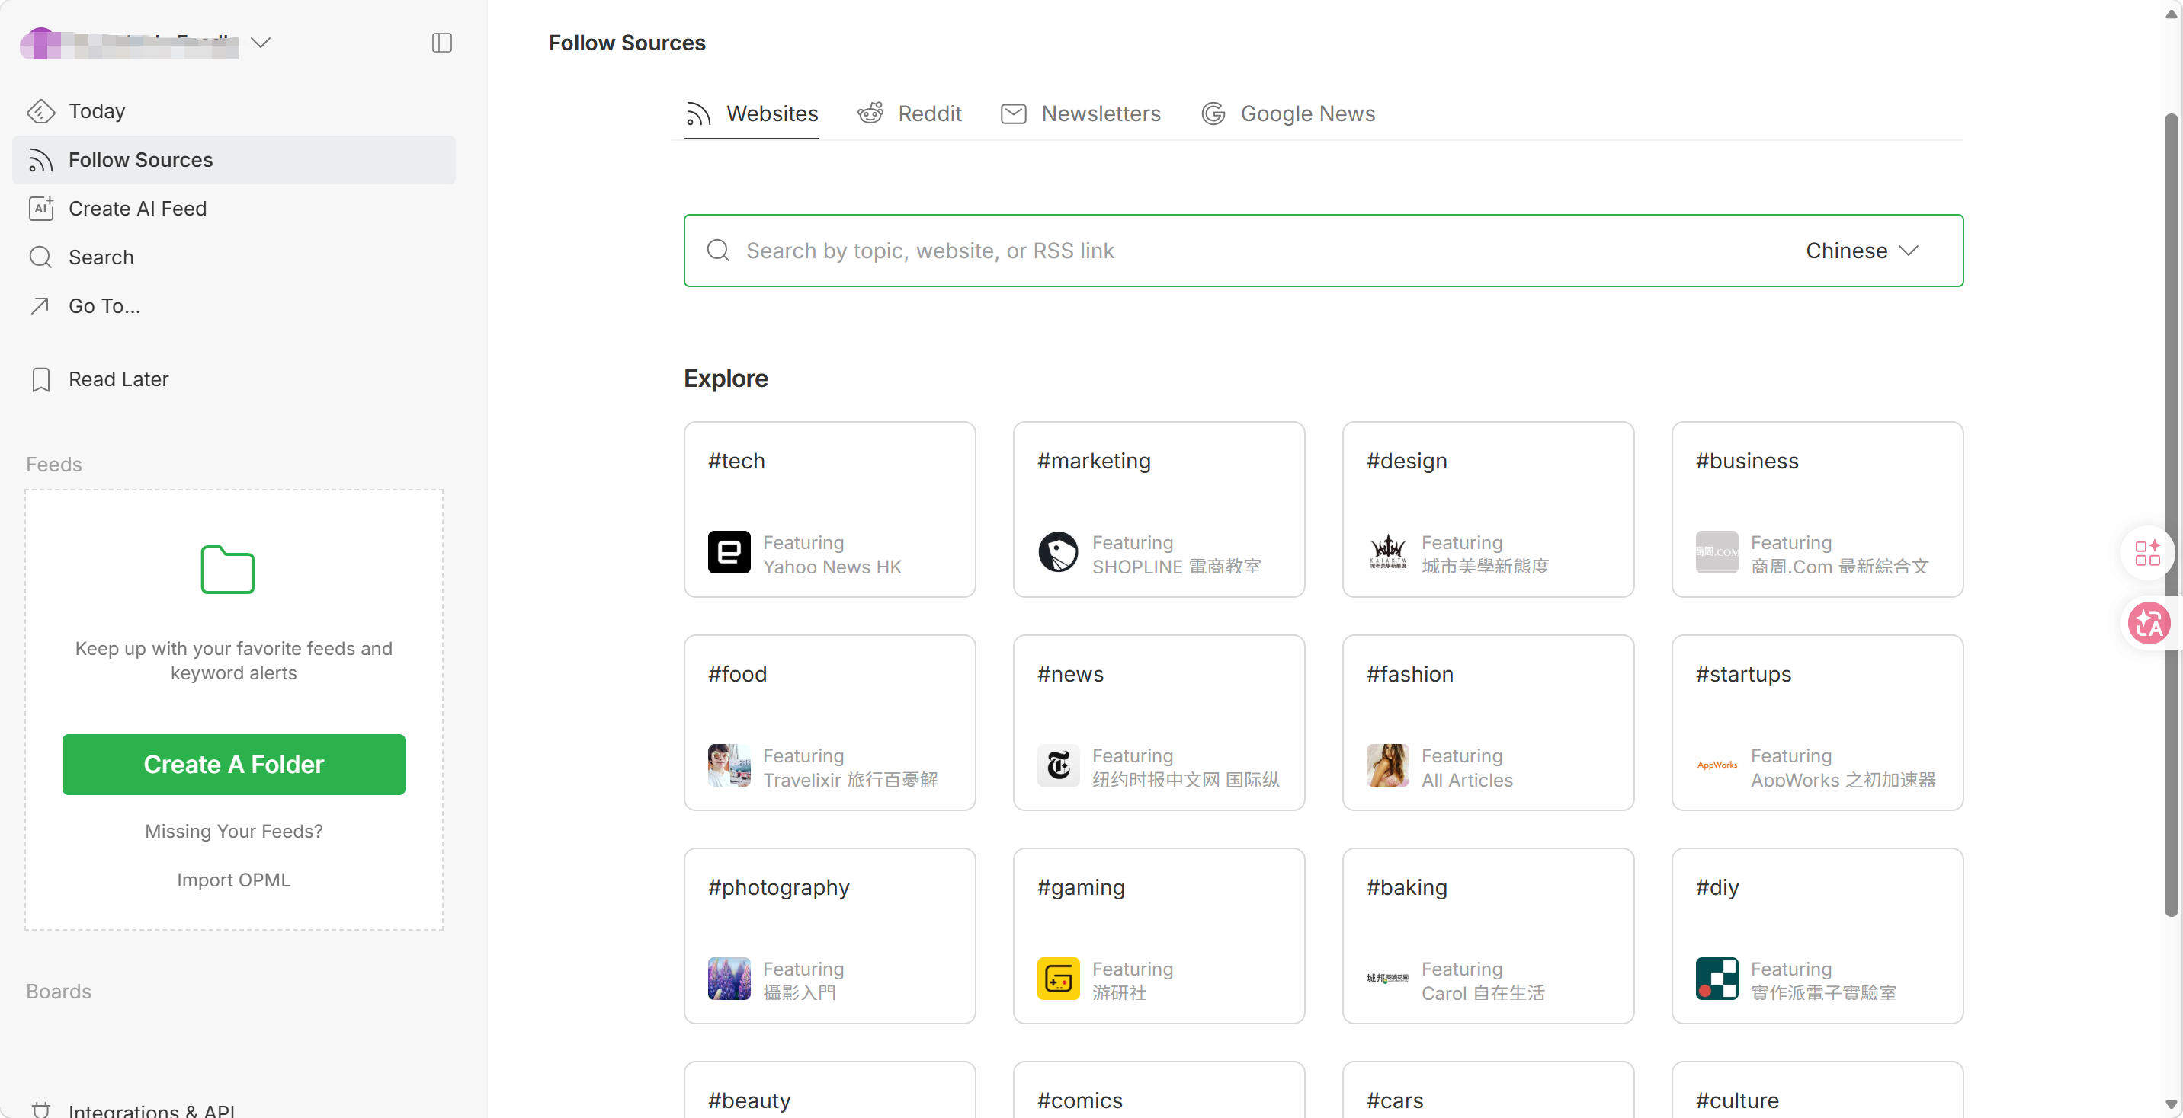
Task: Click the Follow Sources RSS icon in sidebar
Action: pyautogui.click(x=40, y=160)
